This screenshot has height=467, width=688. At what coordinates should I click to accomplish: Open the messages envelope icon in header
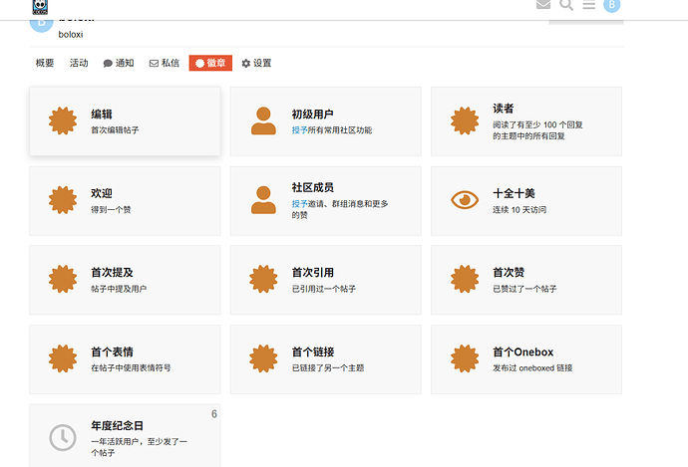click(543, 5)
